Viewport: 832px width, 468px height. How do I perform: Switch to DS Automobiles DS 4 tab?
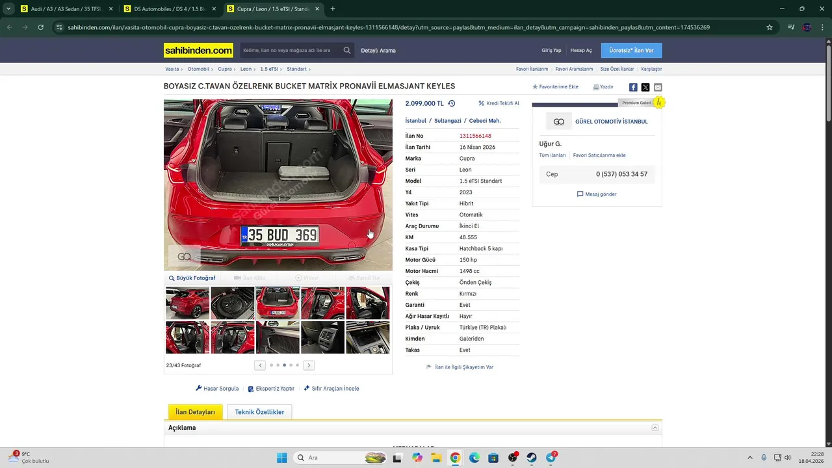click(x=169, y=9)
